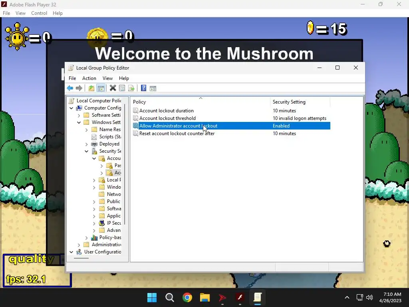The image size is (409, 307).
Task: Click the Account lockout threshold policy icon
Action: pyautogui.click(x=135, y=118)
